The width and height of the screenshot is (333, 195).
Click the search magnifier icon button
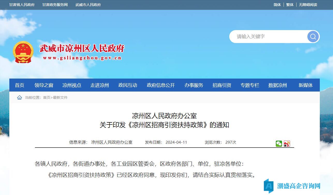coord(313,37)
